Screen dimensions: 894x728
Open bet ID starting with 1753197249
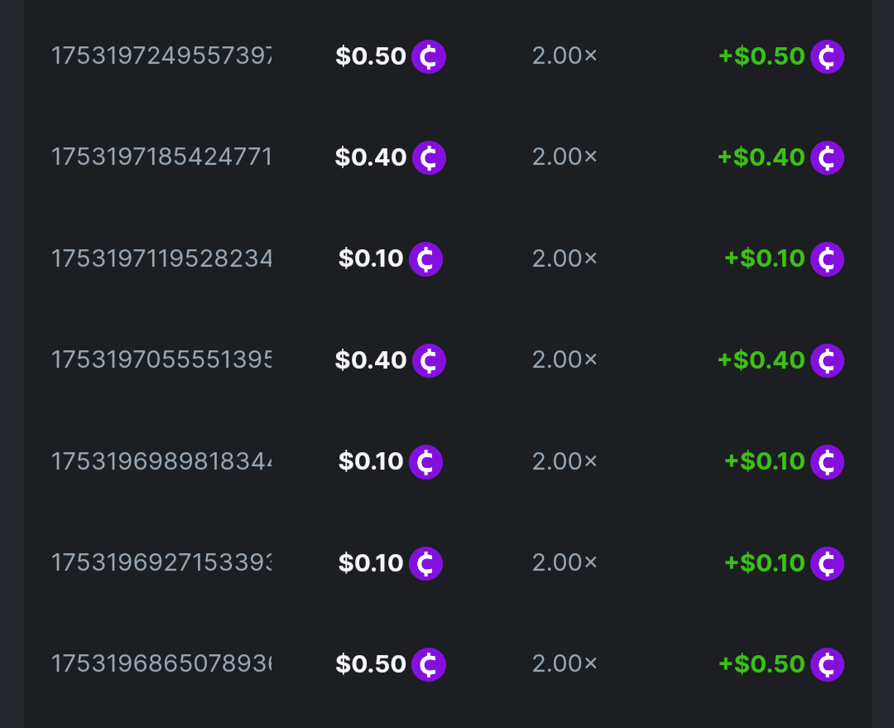tap(161, 56)
